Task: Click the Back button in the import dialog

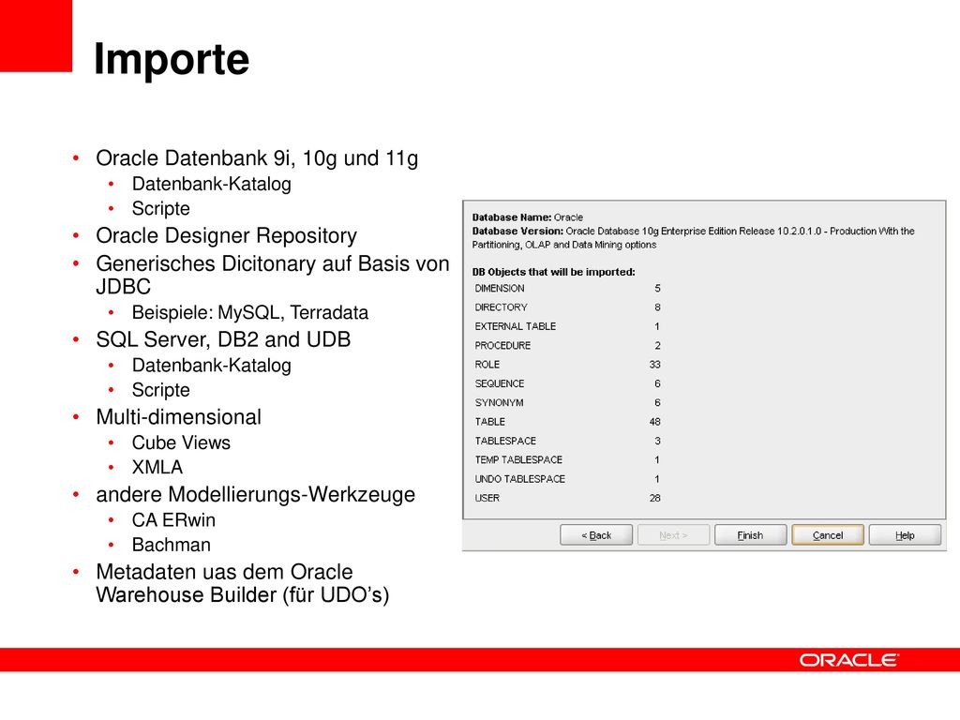Action: 595,535
